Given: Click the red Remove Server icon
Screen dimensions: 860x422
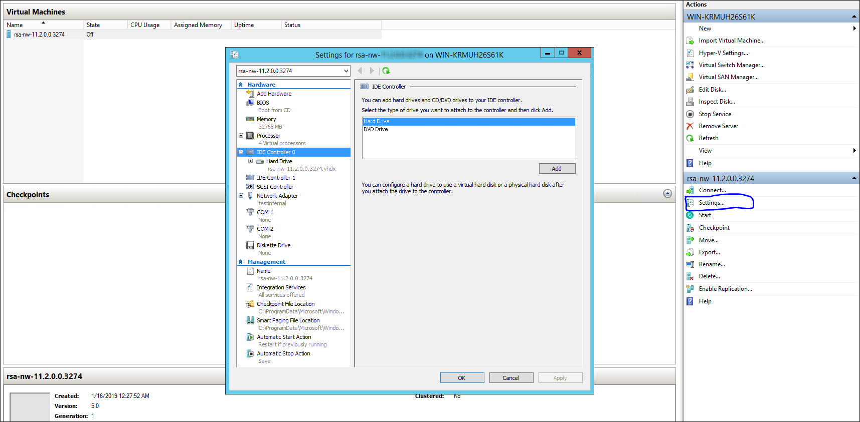Looking at the screenshot, I should (x=690, y=126).
